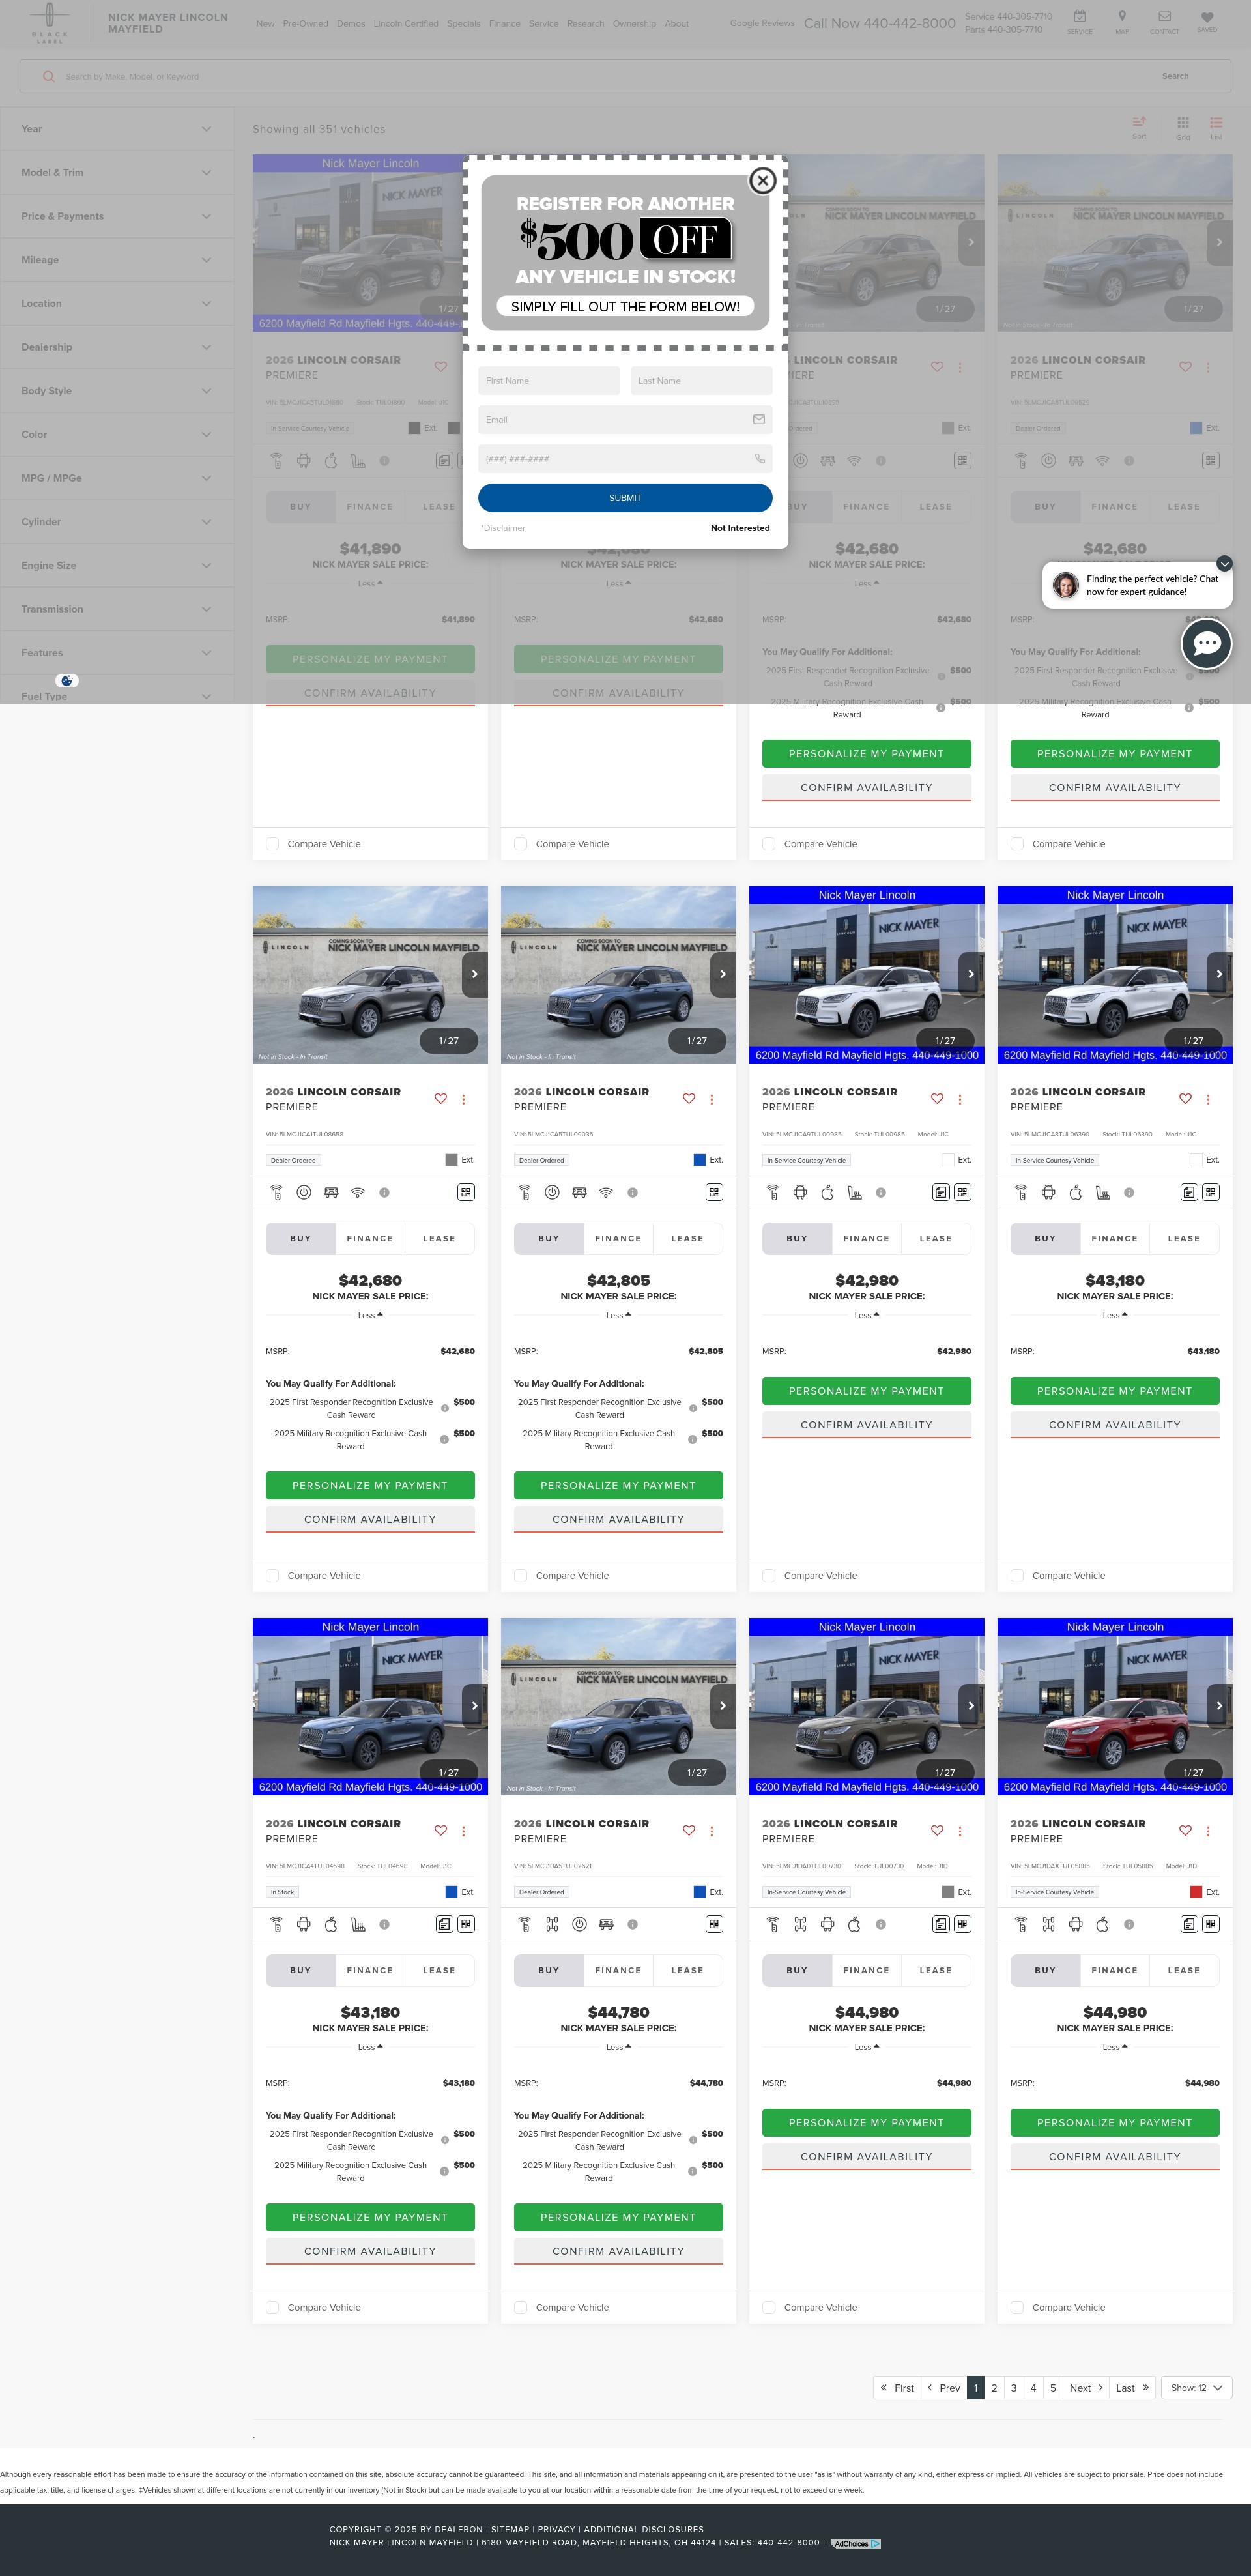
Task: Dismiss popup via Not Interested link
Action: [740, 528]
